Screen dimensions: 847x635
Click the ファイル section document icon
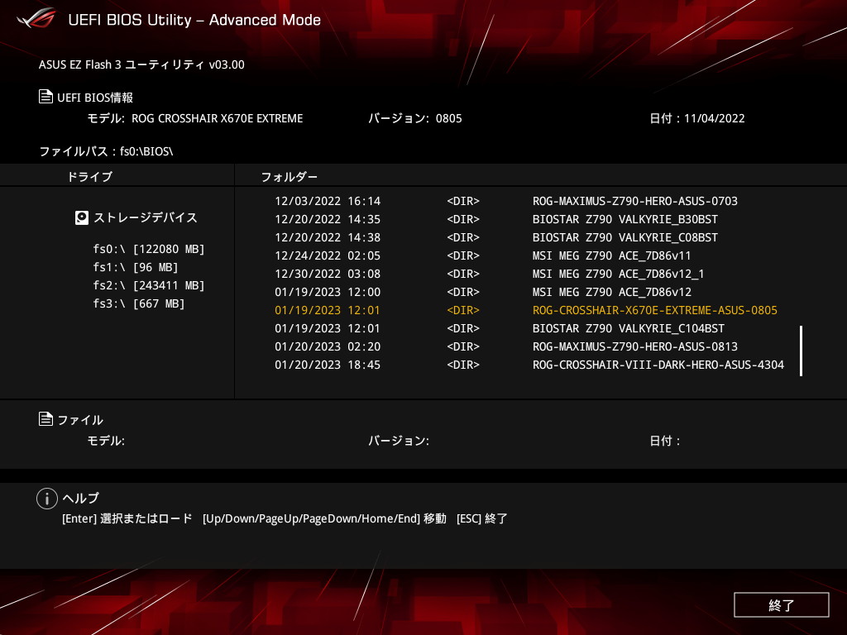[46, 419]
